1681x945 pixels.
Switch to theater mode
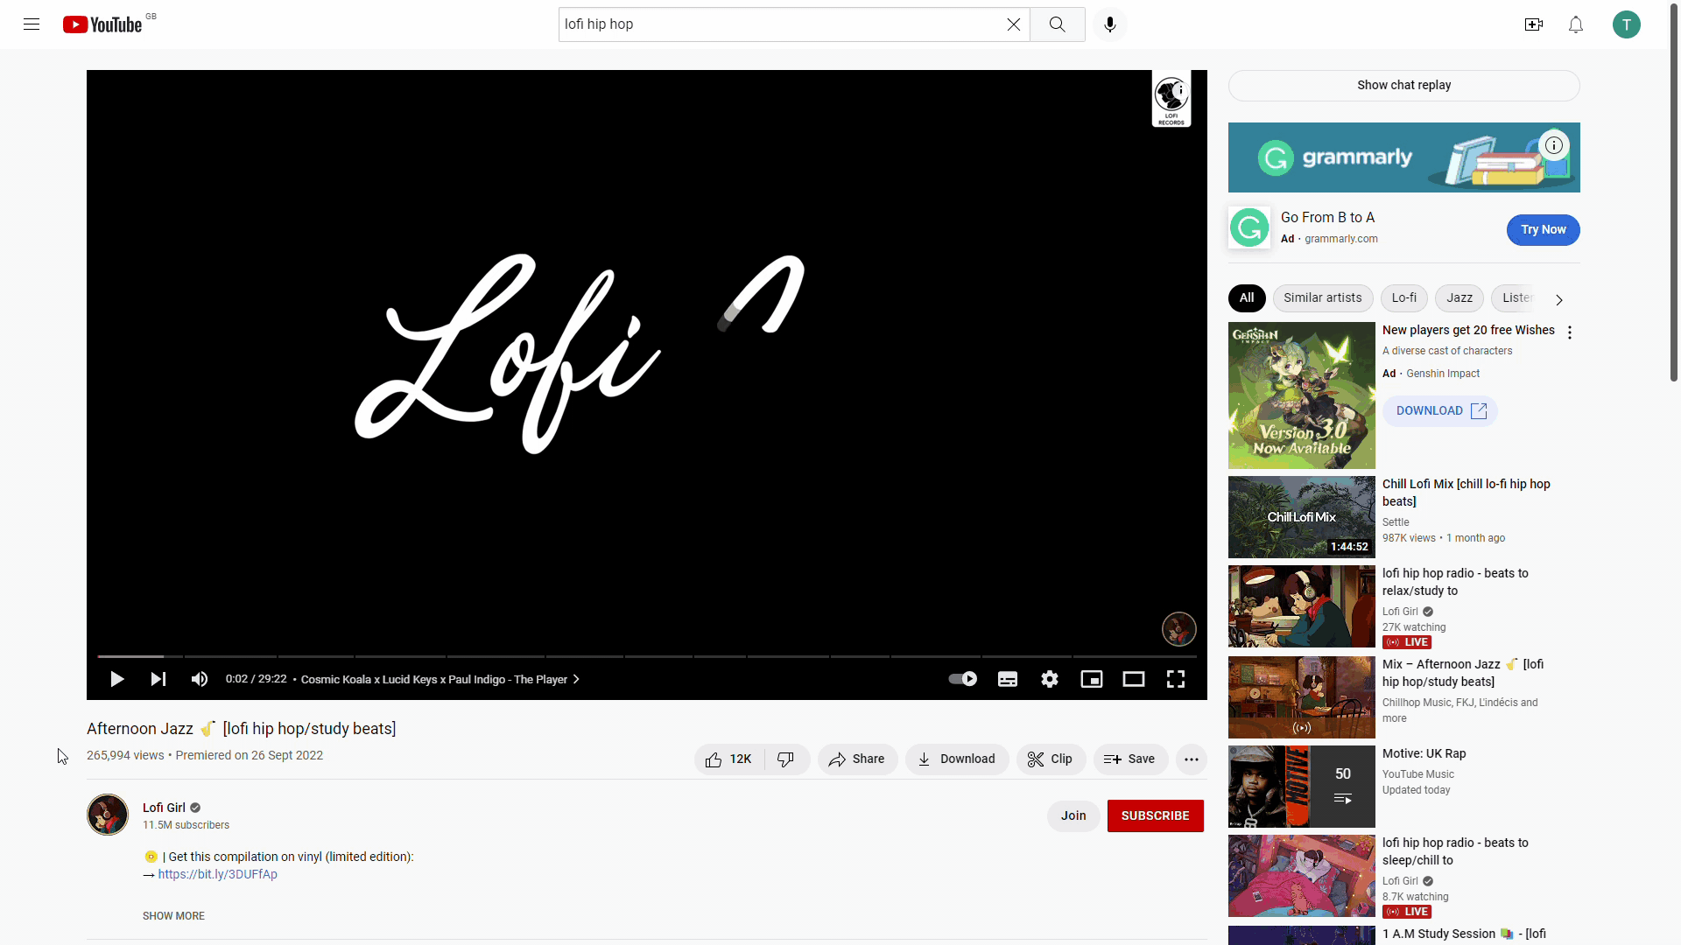click(x=1134, y=679)
